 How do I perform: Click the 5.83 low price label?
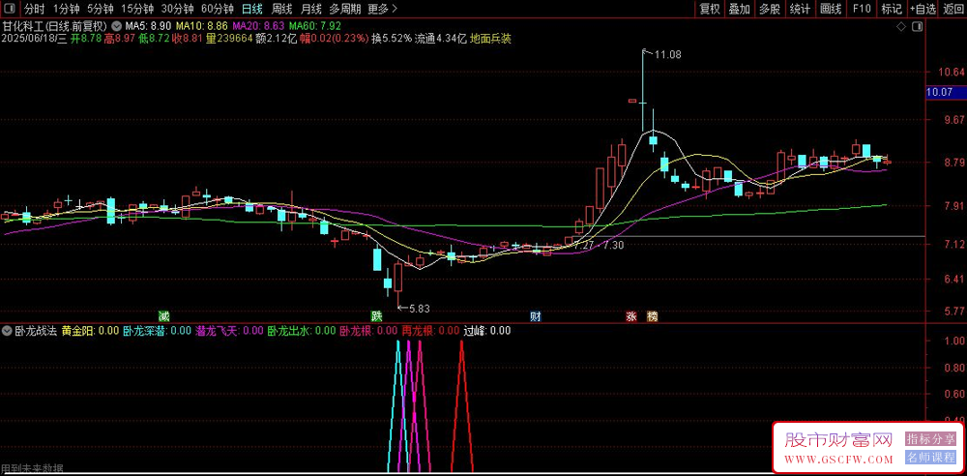[419, 308]
